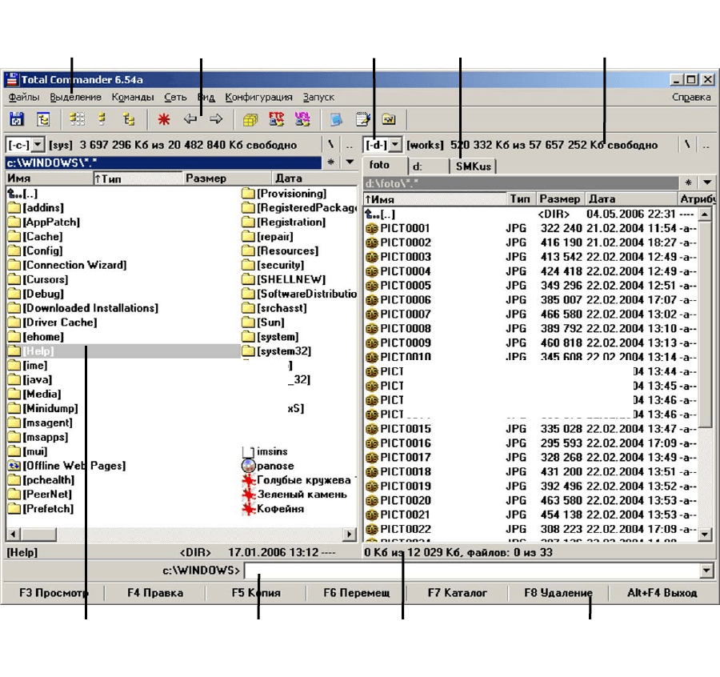Select the PICT0015 file row
Image resolution: width=720 pixels, height=677 pixels.
pyautogui.click(x=531, y=429)
